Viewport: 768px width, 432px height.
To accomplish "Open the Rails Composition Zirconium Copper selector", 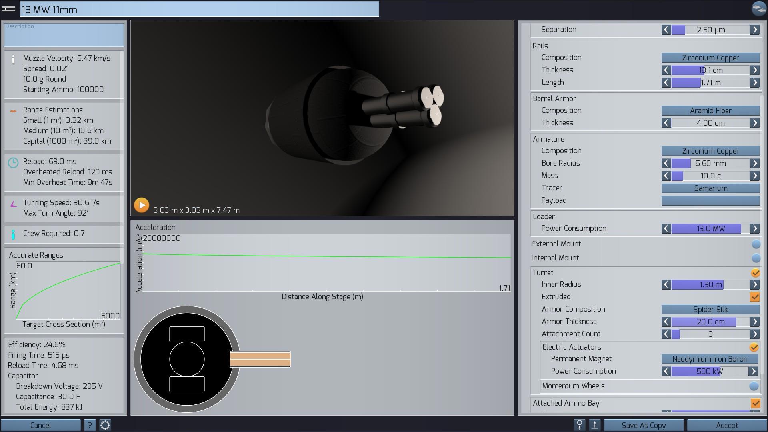I will pyautogui.click(x=710, y=58).
